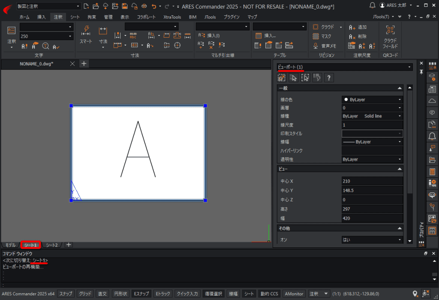Click the Voice memo (音声メモ) icon

[316, 46]
